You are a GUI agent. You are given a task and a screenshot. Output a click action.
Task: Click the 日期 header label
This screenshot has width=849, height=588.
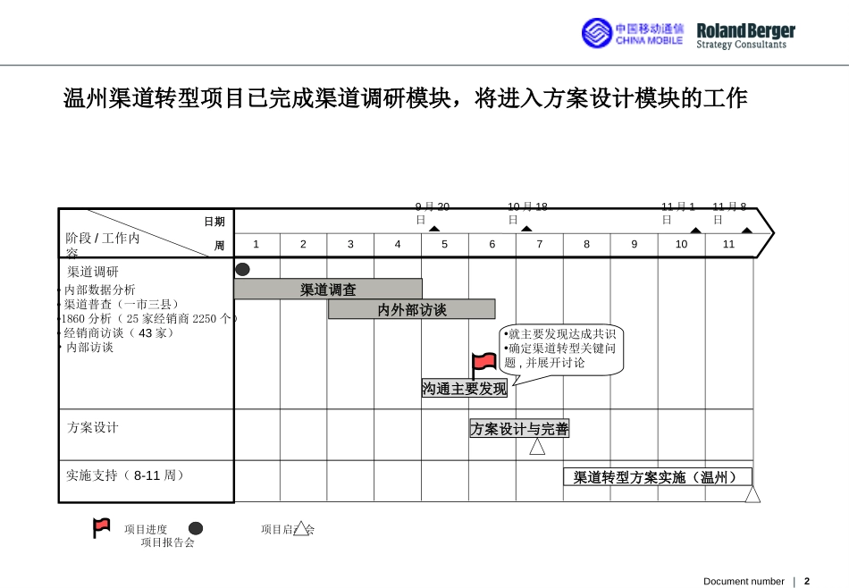[x=214, y=222]
